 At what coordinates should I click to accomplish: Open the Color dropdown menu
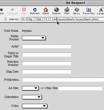(x=35, y=106)
